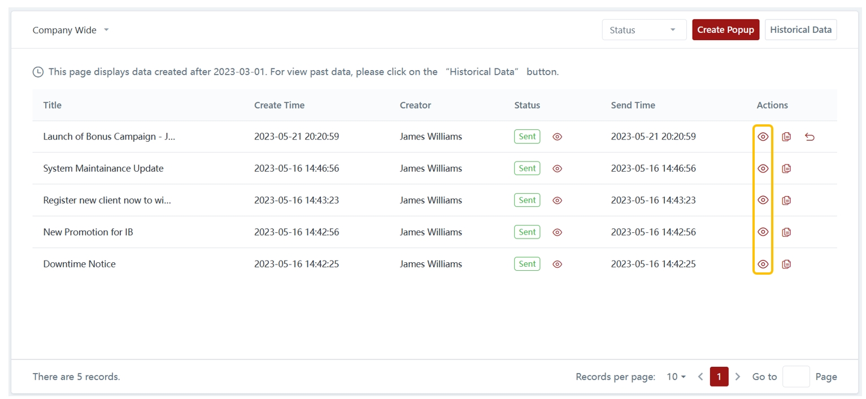Copy the Launch of Bonus Campaign popup
The height and width of the screenshot is (399, 866).
click(x=786, y=137)
